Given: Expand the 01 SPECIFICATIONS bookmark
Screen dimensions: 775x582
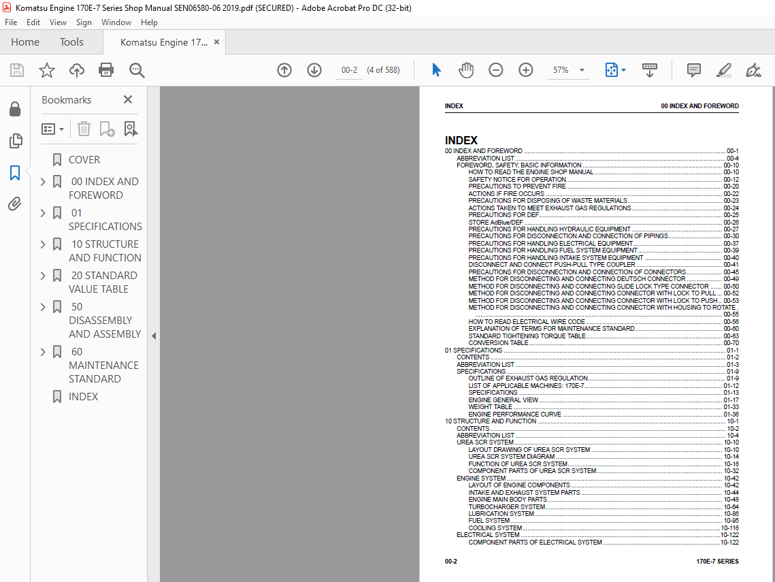Looking at the screenshot, I should coord(42,213).
